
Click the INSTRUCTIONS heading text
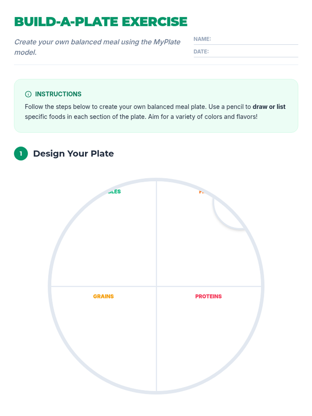[58, 94]
